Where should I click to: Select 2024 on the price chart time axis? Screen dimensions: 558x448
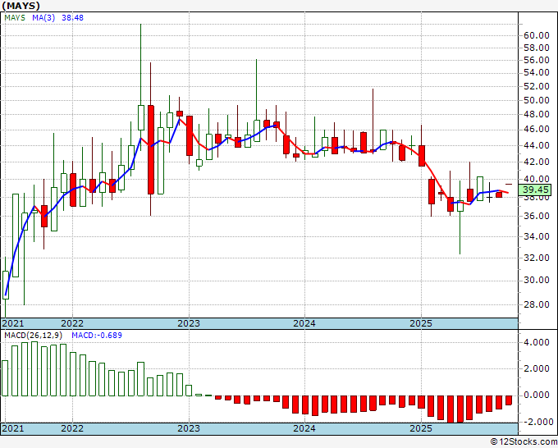click(x=304, y=323)
